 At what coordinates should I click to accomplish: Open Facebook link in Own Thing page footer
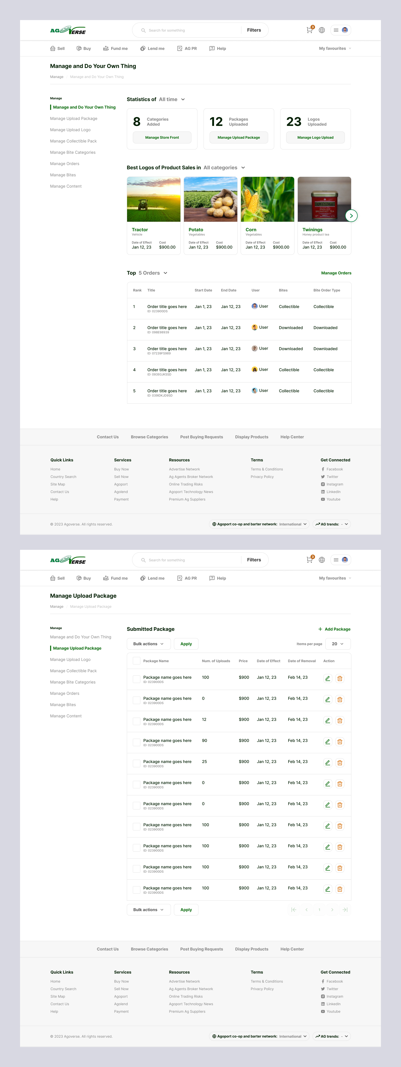pyautogui.click(x=332, y=469)
